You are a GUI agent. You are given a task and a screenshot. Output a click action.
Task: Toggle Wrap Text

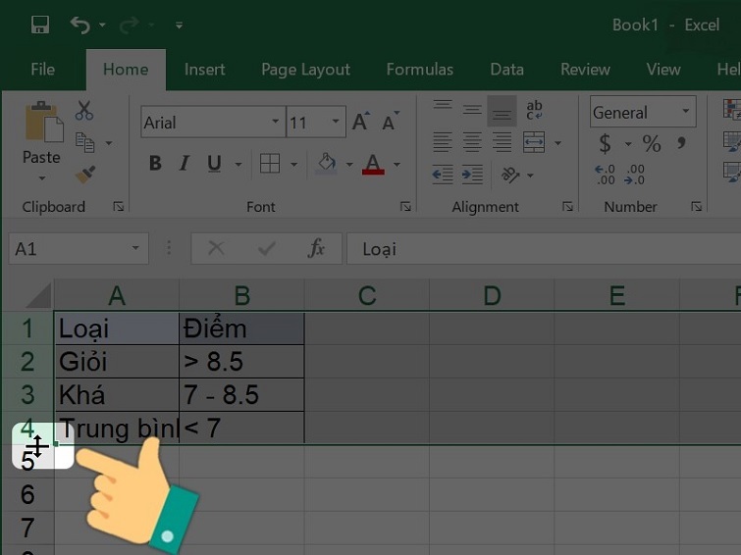point(535,110)
